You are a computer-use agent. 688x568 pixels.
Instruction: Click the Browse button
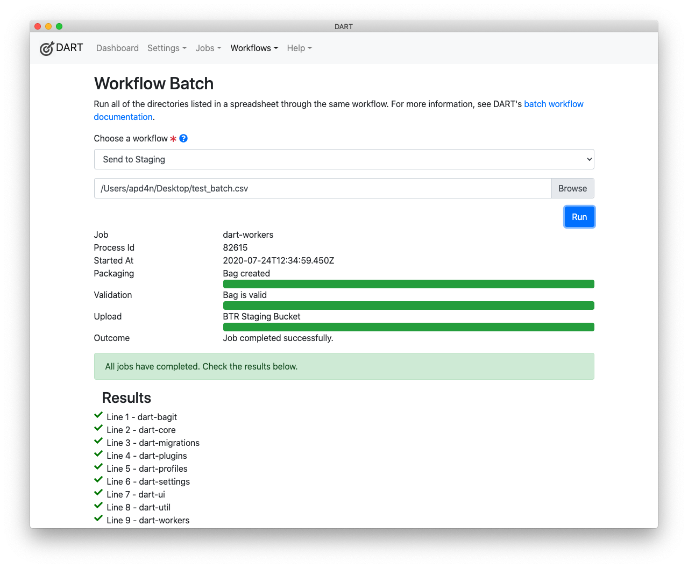[x=572, y=188]
